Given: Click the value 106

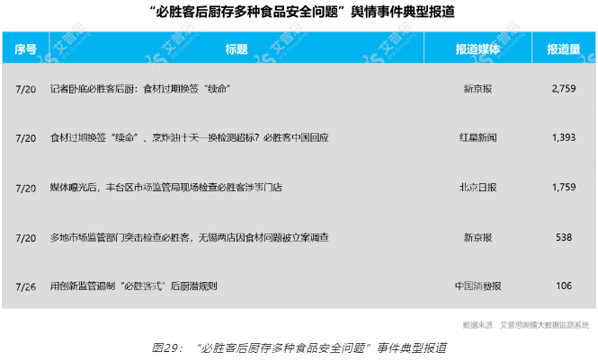Looking at the screenshot, I should click(564, 286).
